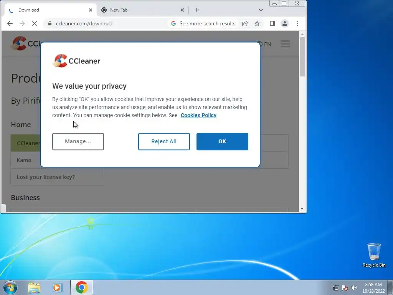393x295 pixels.
Task: Click the scrollbar up arrow
Action: [x=302, y=34]
